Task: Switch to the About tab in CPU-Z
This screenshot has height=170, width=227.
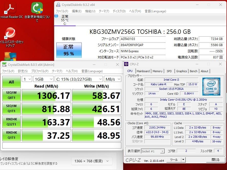Action: pos(204,71)
